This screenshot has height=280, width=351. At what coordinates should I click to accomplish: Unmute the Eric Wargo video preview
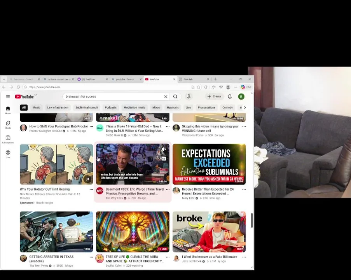coord(164,149)
